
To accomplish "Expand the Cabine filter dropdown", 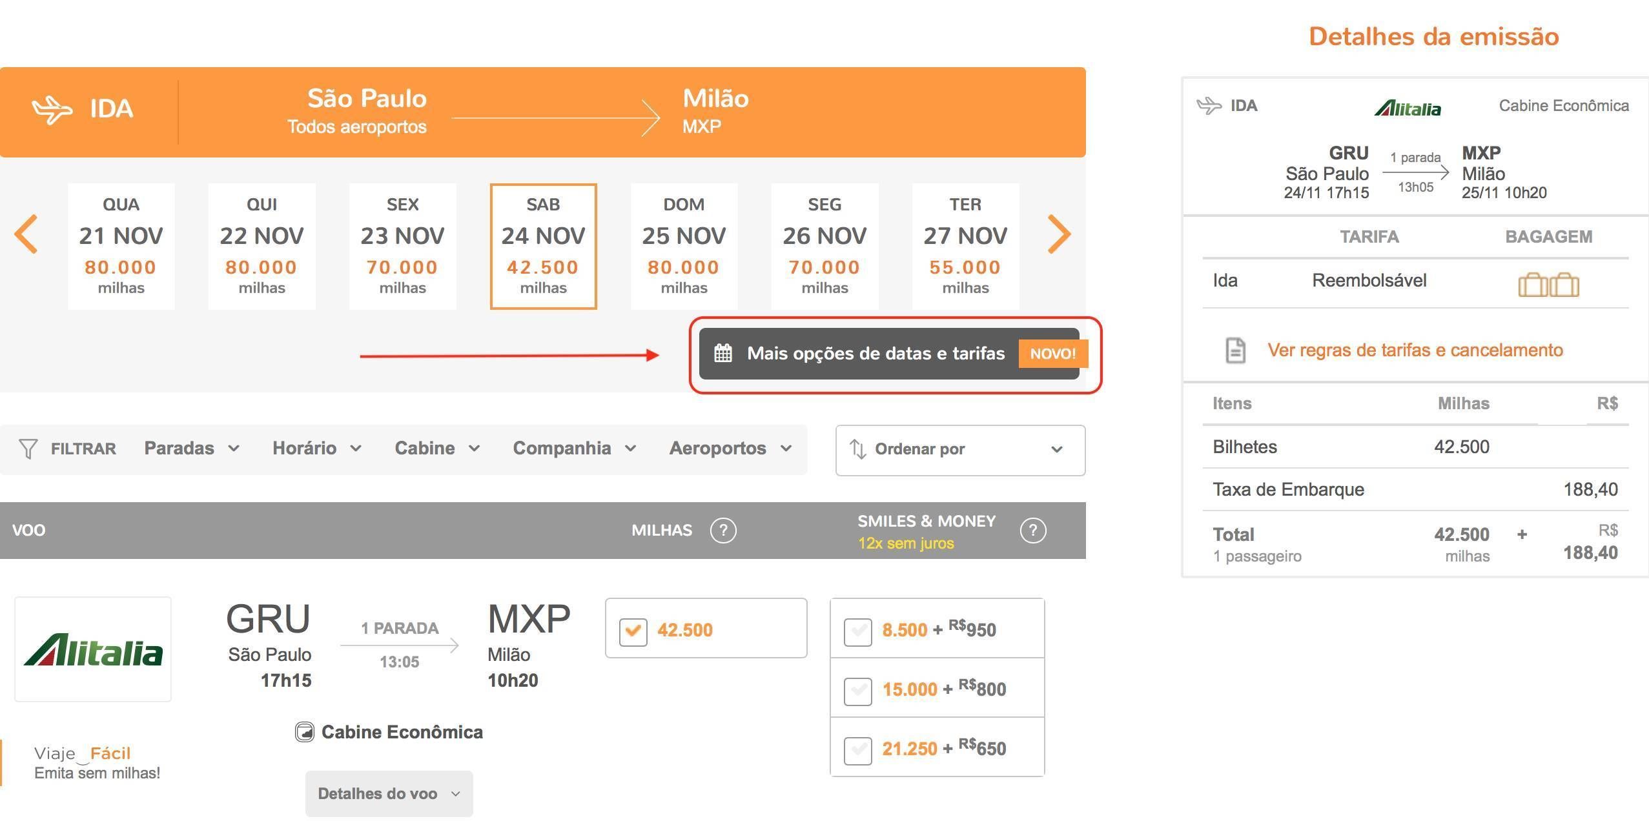I will pyautogui.click(x=437, y=448).
